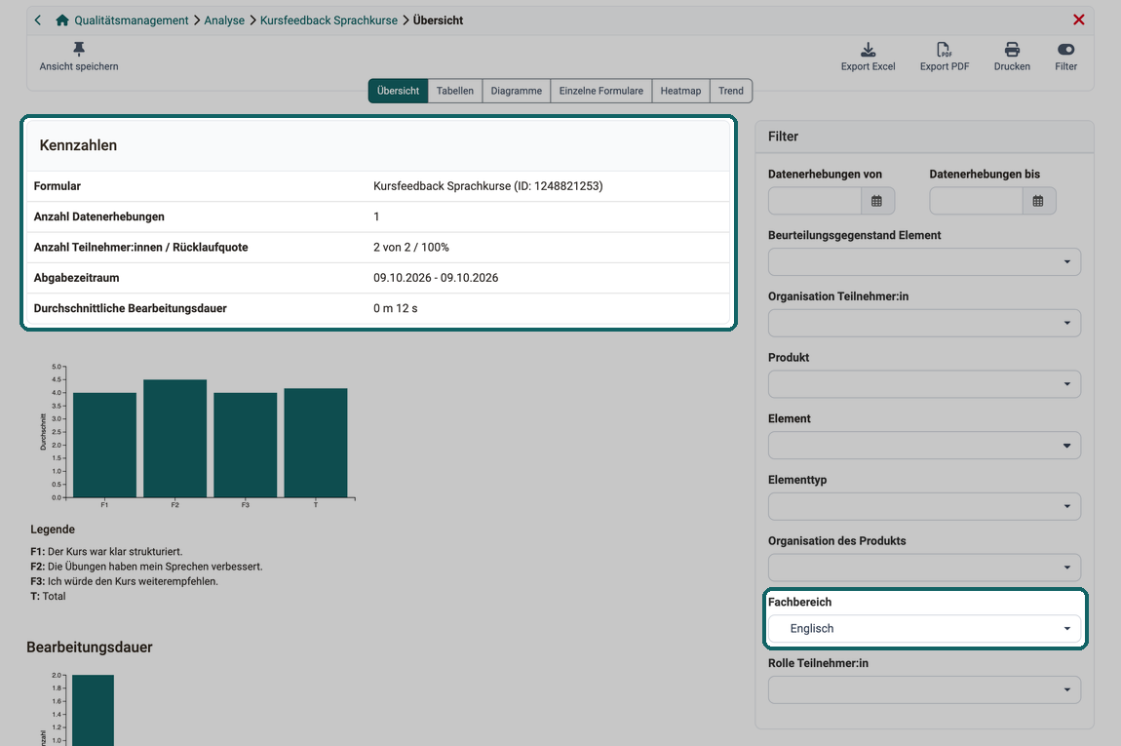Click the Kennzahlen panel heading
The width and height of the screenshot is (1121, 746).
[x=78, y=145]
